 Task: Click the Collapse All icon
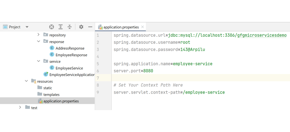point(69,27)
